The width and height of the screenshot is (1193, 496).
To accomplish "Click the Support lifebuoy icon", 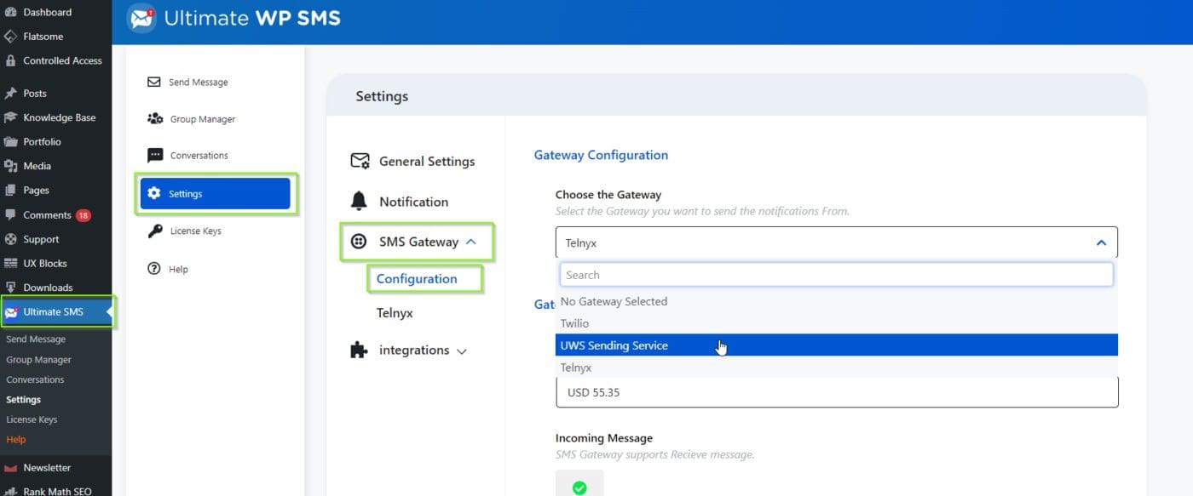I will click(10, 239).
